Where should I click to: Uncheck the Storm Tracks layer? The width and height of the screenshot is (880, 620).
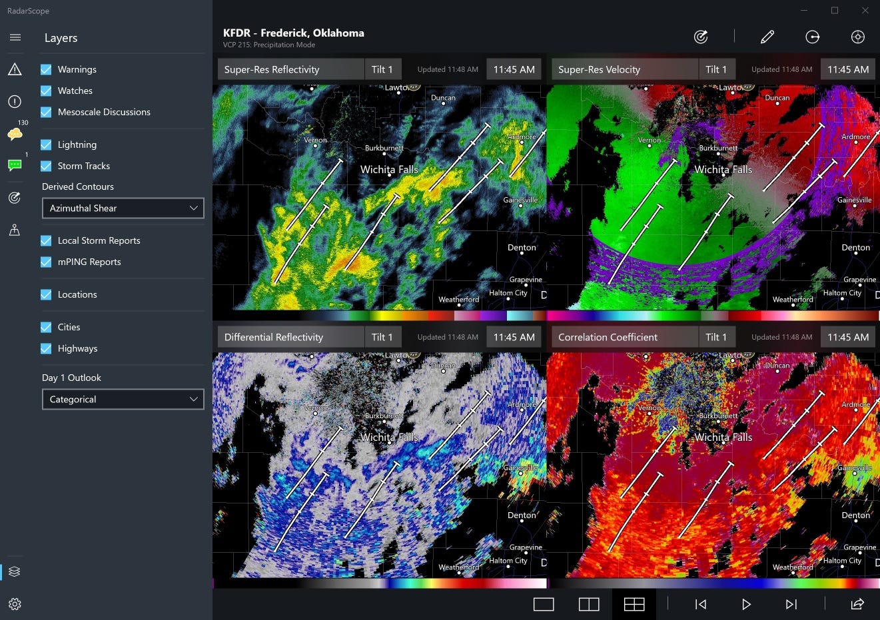46,166
